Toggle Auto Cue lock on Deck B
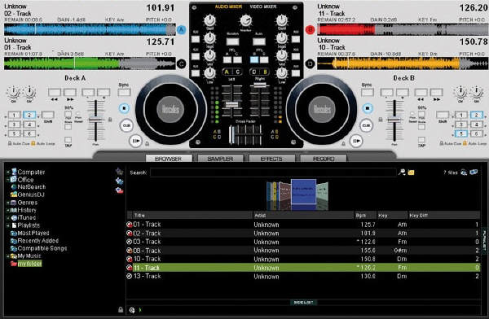489x319 pixels. 441,143
